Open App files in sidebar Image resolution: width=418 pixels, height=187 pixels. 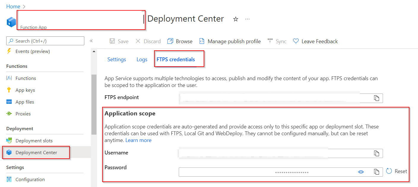click(25, 102)
